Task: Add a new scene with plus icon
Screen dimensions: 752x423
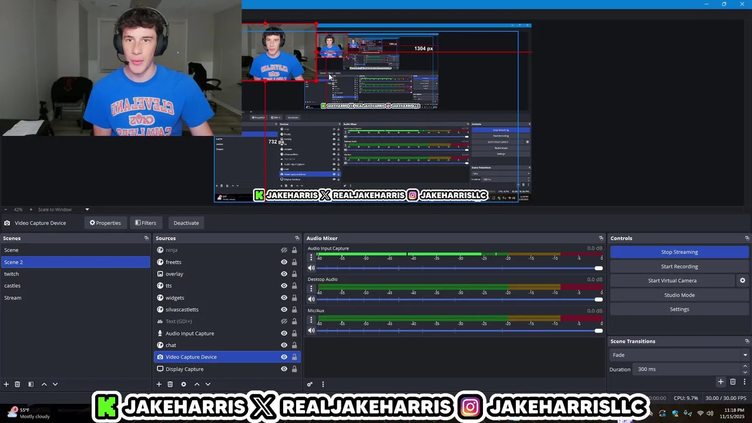Action: point(6,384)
